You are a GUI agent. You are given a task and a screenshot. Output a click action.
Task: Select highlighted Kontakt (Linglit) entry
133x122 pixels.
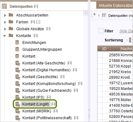(x=36, y=104)
